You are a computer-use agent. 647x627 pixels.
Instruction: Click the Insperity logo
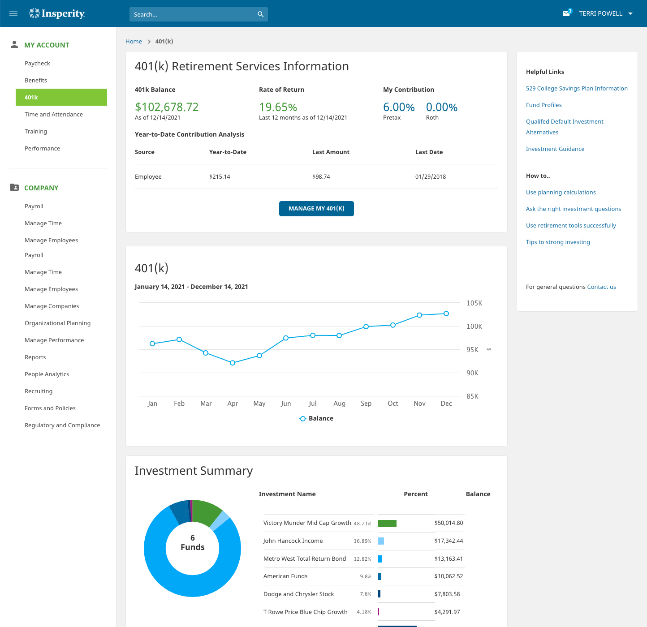tap(57, 14)
